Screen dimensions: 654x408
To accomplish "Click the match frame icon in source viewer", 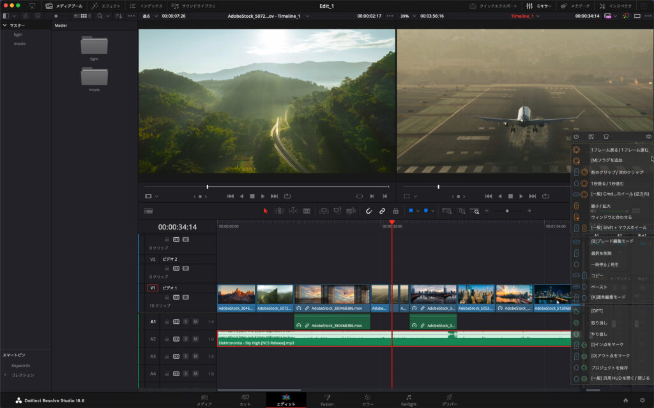I will click(x=360, y=196).
